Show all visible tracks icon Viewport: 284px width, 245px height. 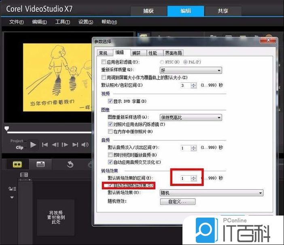[24, 174]
